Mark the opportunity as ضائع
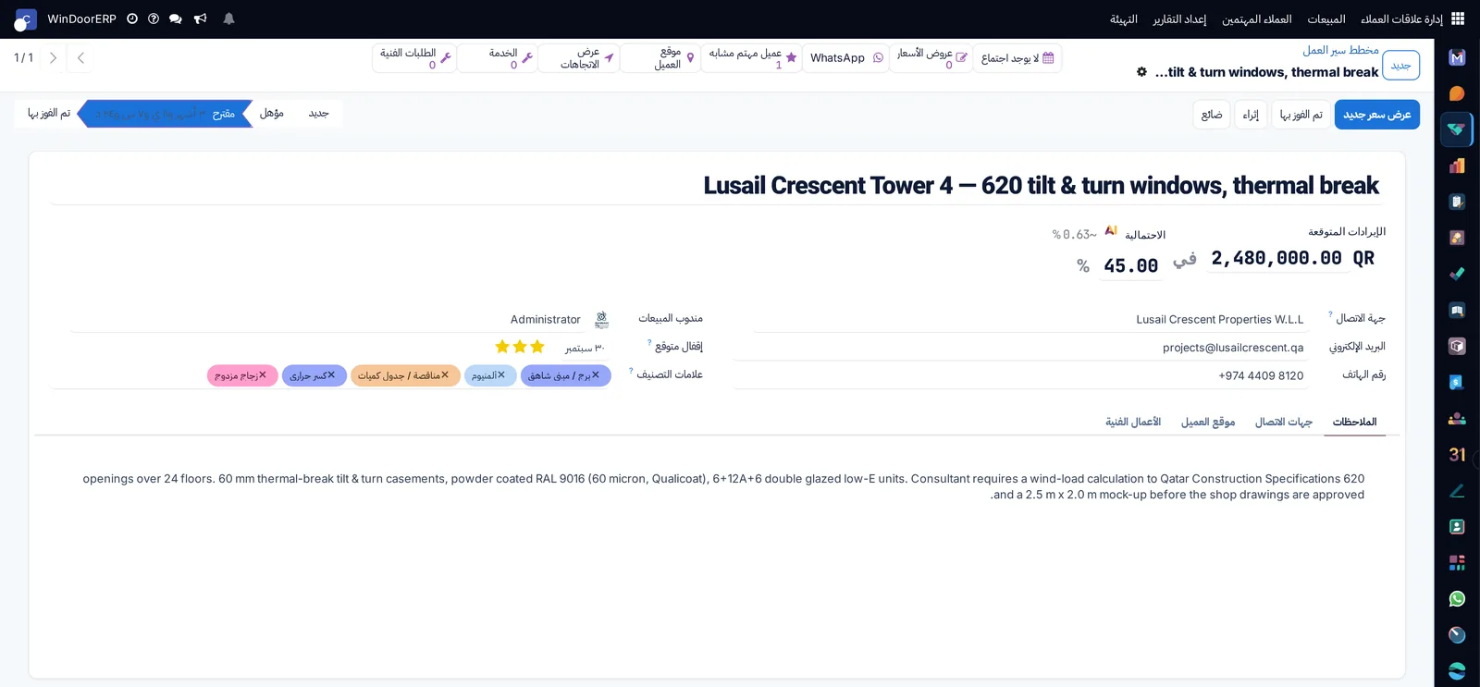Image resolution: width=1480 pixels, height=687 pixels. 1212,115
